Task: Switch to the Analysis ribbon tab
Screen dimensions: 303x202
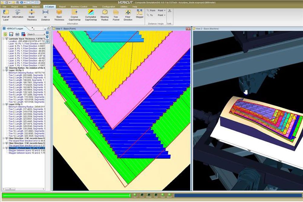Action: click(36, 7)
